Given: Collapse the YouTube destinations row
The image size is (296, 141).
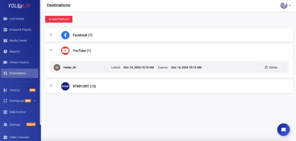Looking at the screenshot, I should click(51, 50).
